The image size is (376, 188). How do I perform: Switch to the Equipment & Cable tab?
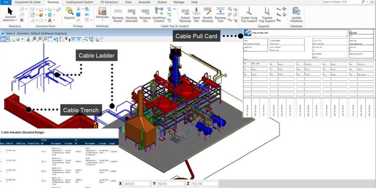click(x=29, y=2)
